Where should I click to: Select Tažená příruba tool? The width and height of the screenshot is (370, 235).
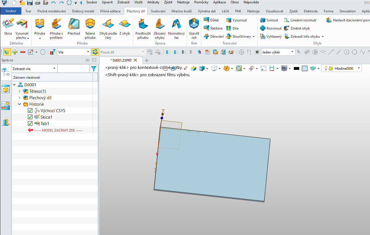[90, 28]
